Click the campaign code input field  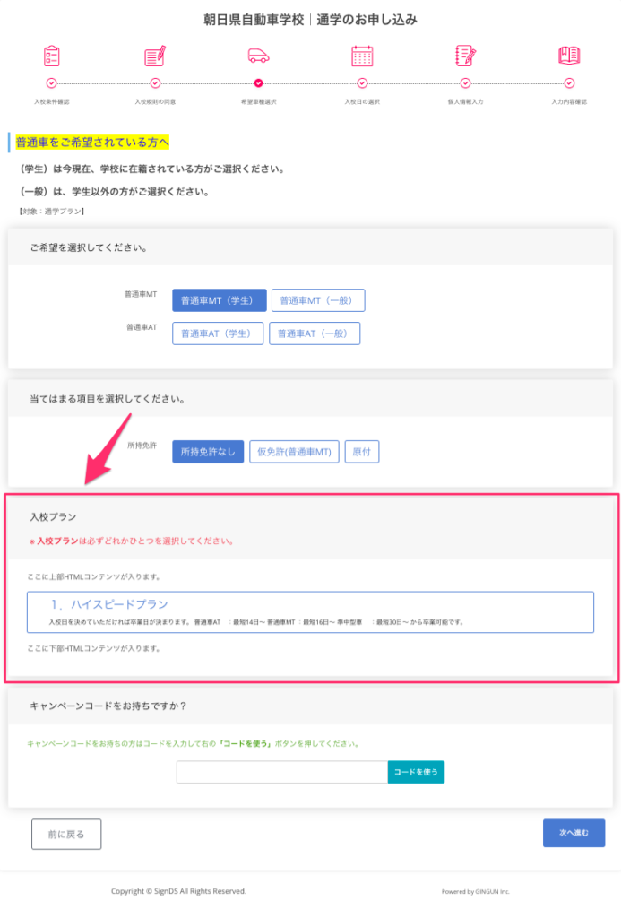281,772
